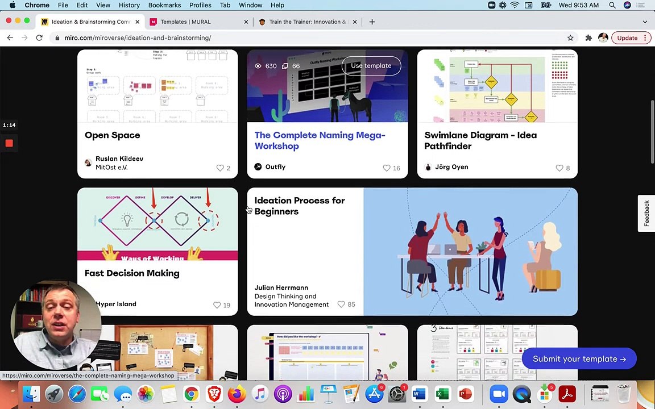The width and height of the screenshot is (655, 409).
Task: Like The Complete Naming Mega-Workshop template heart
Action: point(387,168)
